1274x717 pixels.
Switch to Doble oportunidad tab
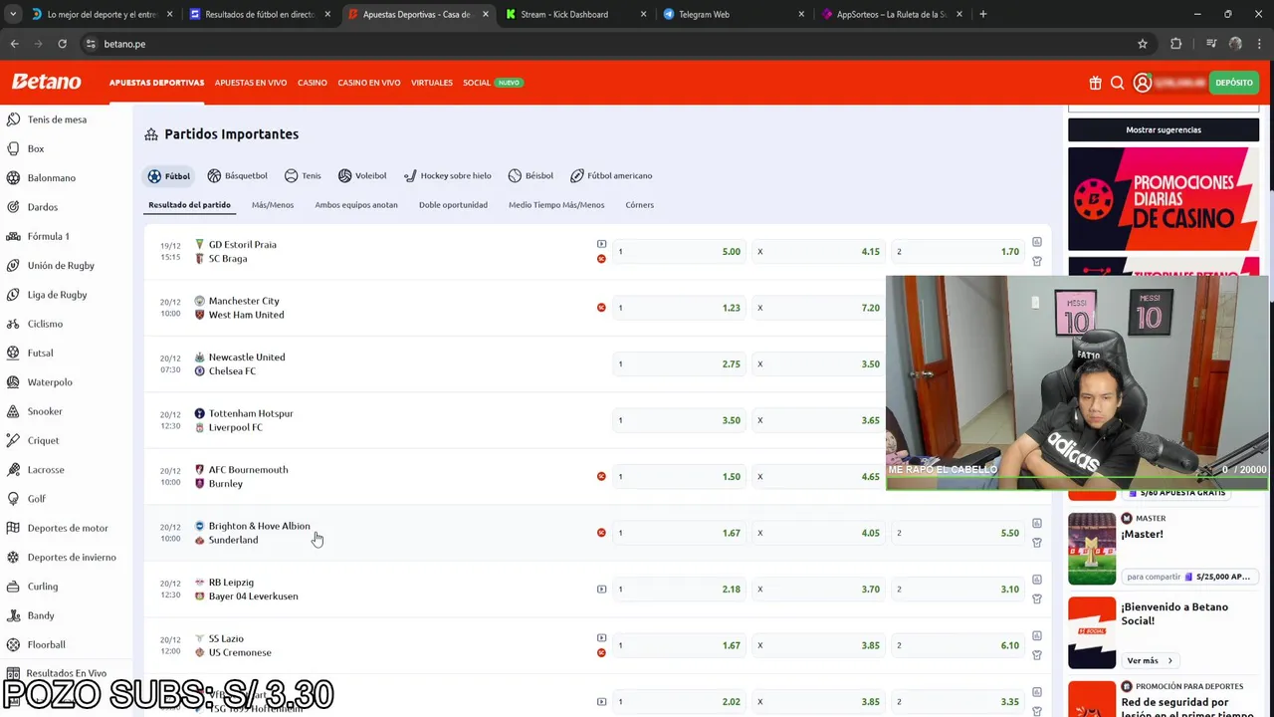point(453,205)
